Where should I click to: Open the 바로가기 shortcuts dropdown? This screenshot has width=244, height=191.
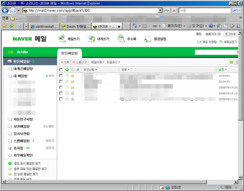(213, 34)
